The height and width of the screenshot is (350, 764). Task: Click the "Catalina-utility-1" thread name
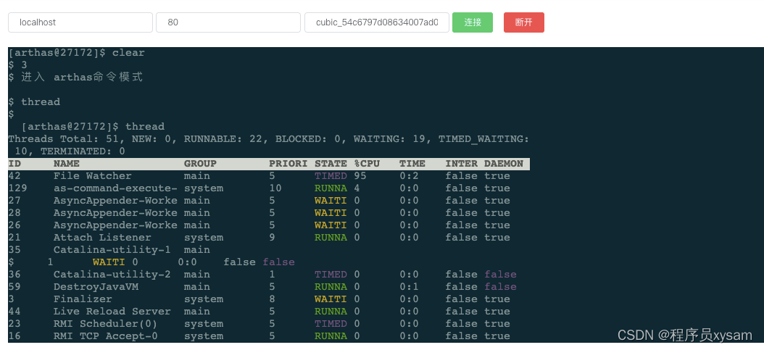click(x=112, y=250)
